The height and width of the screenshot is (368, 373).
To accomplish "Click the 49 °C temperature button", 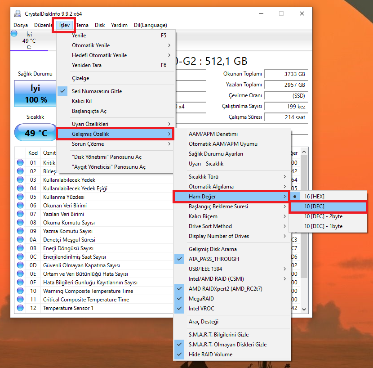I will [x=36, y=132].
